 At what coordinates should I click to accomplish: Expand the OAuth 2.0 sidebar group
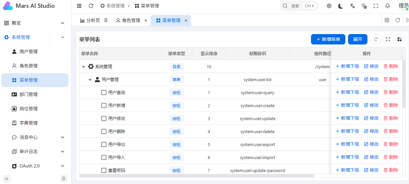[x=36, y=166]
